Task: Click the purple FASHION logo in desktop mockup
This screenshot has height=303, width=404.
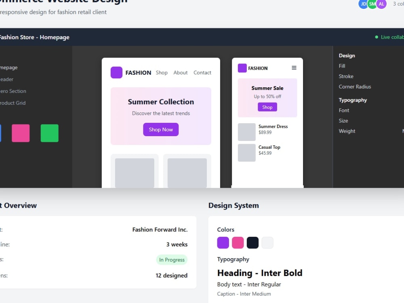Action: [116, 72]
